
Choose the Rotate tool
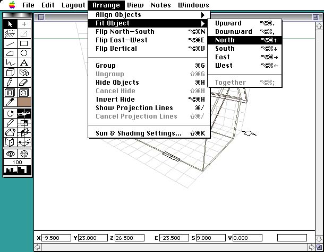pos(10,113)
